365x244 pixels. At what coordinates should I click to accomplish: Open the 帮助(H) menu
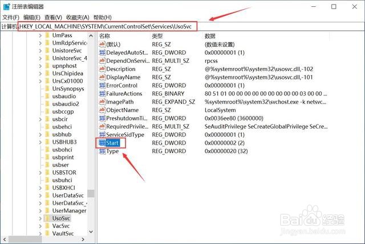point(103,18)
